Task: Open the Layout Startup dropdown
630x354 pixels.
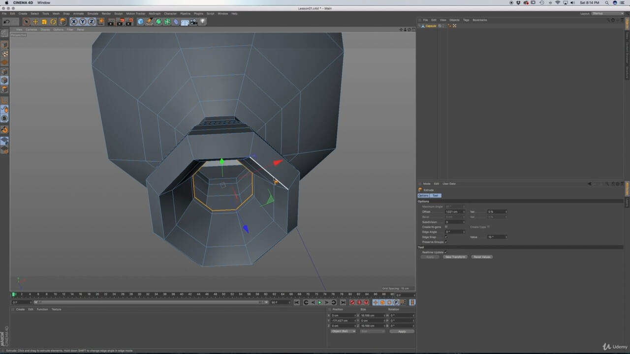Action: (x=607, y=13)
